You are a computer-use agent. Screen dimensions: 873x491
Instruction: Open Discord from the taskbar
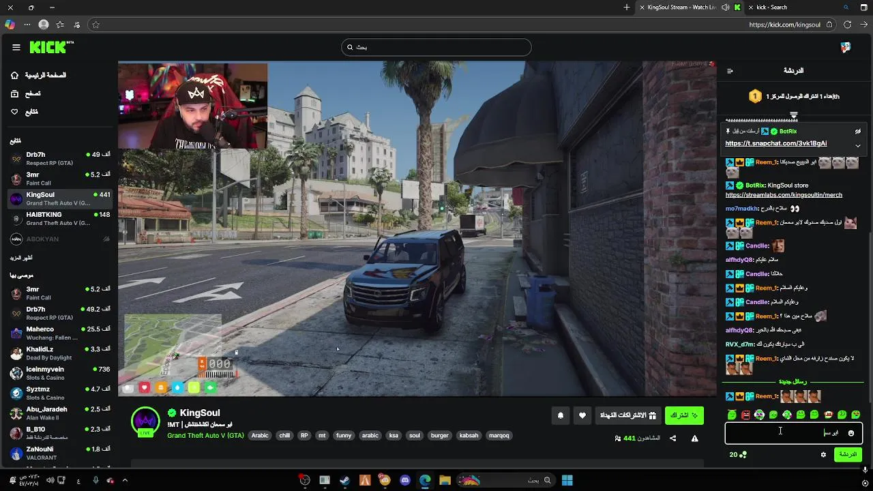tap(405, 480)
